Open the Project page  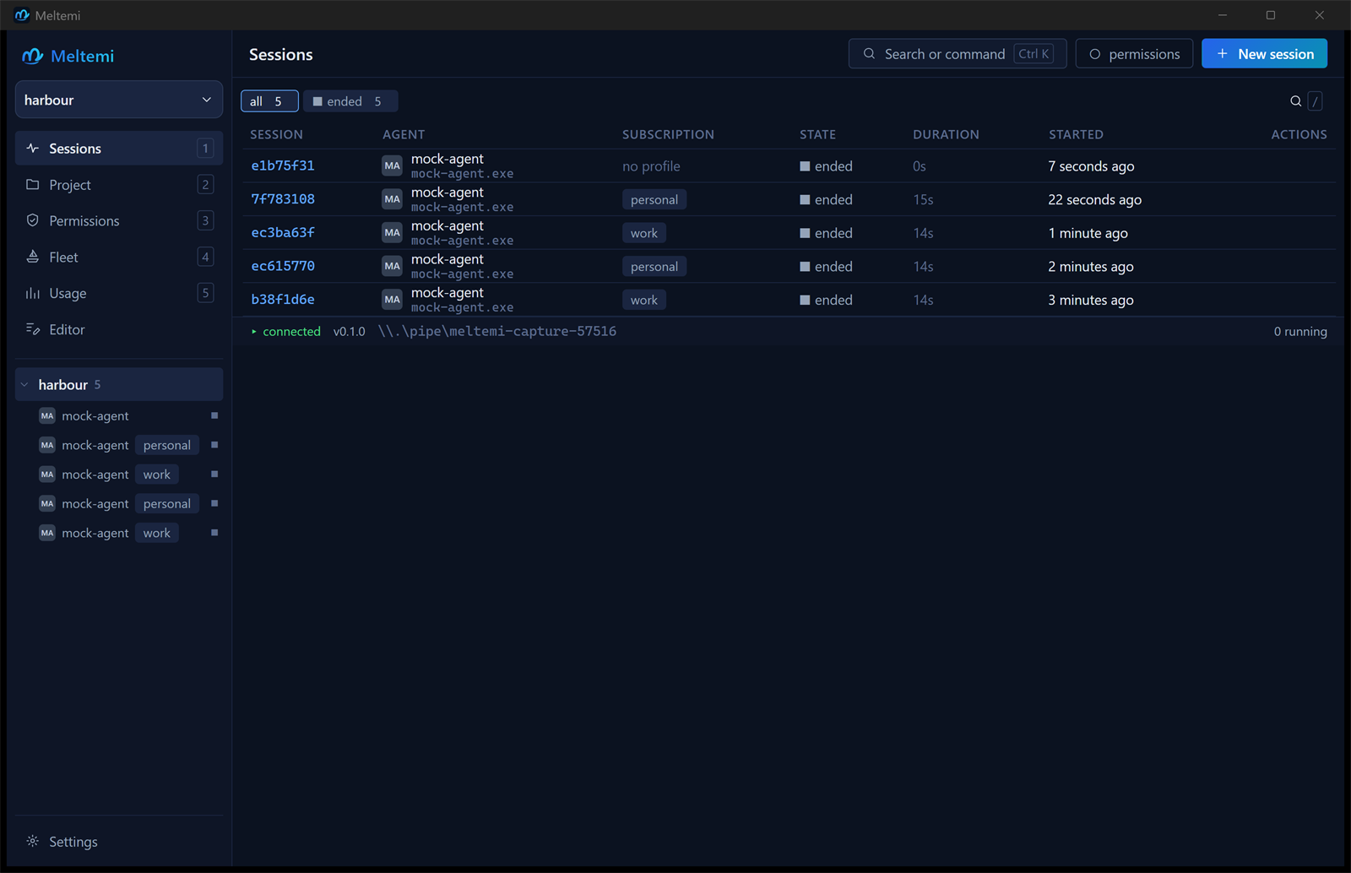pos(119,185)
